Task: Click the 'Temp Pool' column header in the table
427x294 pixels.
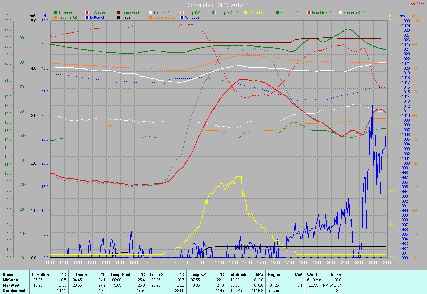Action: [120, 275]
